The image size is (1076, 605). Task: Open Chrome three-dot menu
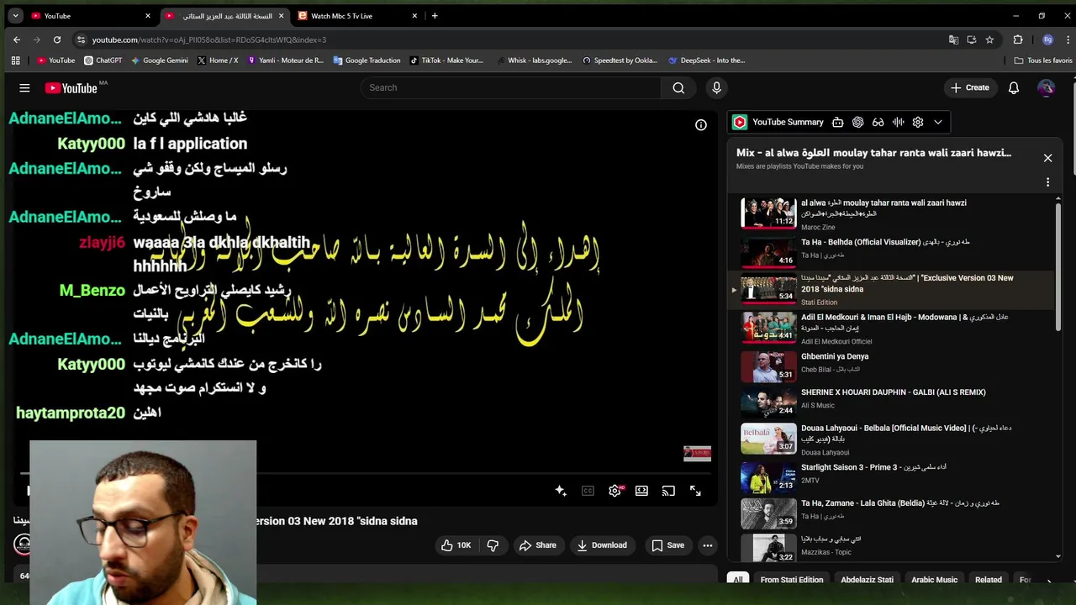1066,39
